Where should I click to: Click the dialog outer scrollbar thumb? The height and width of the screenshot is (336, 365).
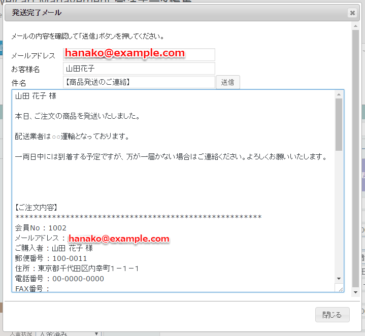355,159
